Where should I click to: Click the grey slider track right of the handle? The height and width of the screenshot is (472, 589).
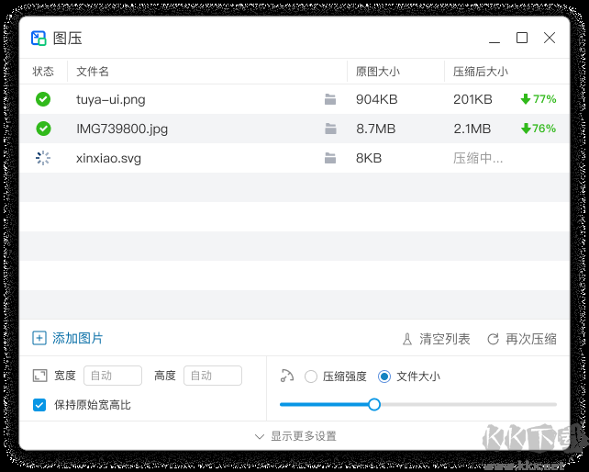point(469,405)
